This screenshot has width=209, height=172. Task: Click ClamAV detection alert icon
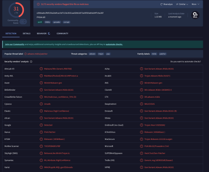tap(141, 90)
